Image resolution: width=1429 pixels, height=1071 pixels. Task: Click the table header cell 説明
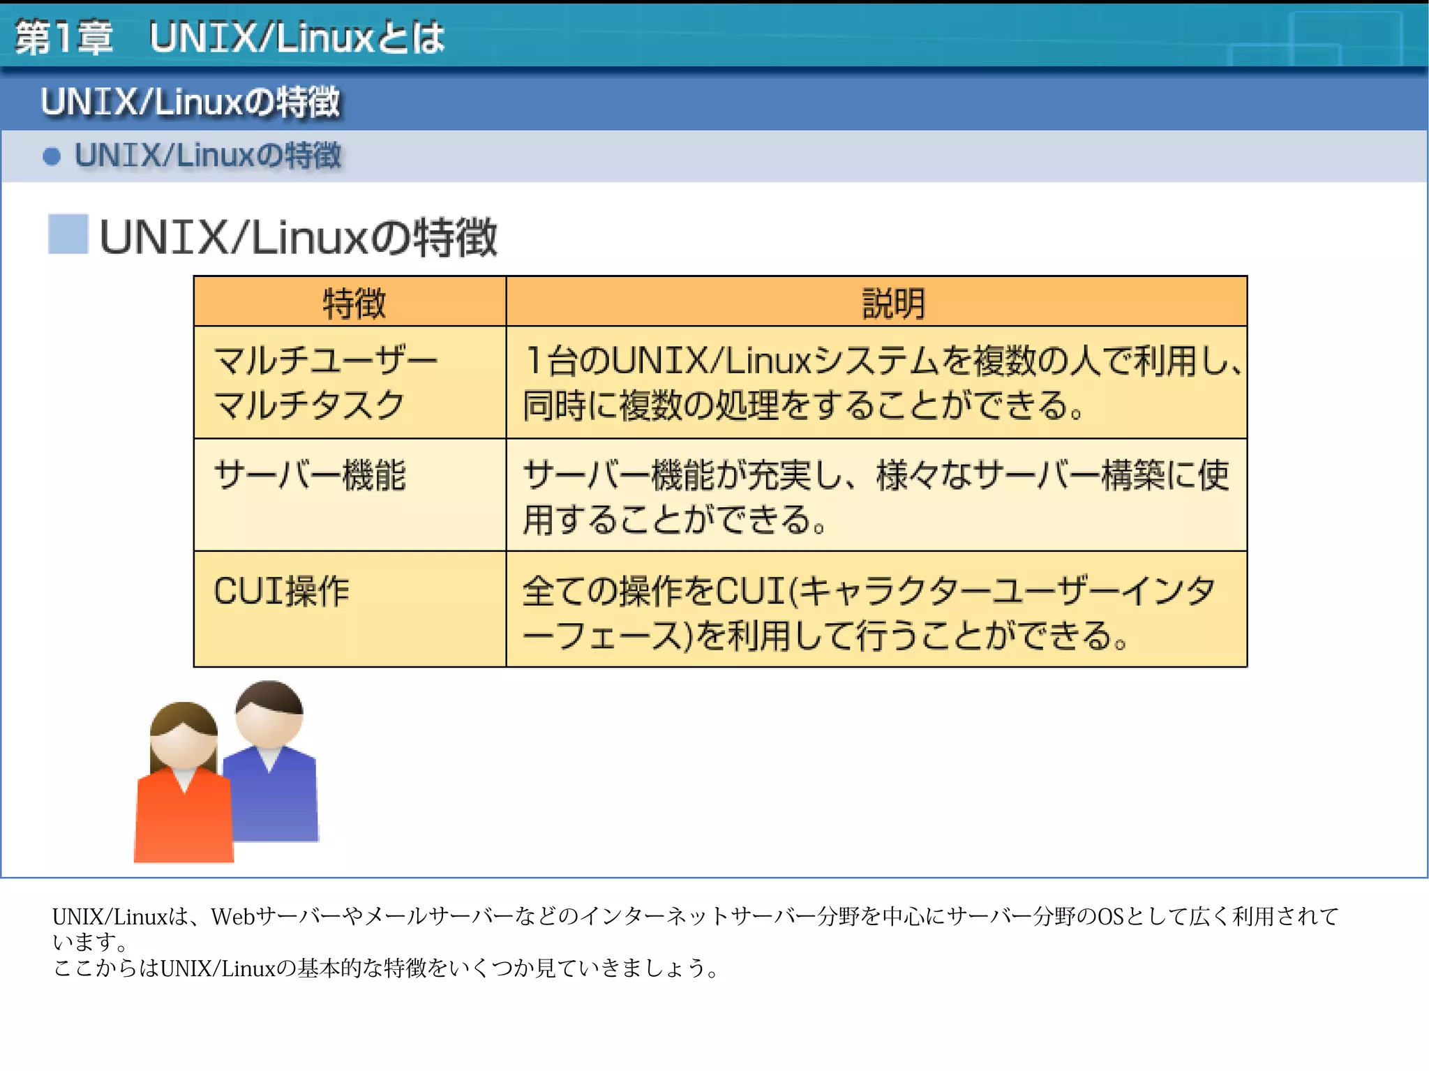(x=877, y=302)
